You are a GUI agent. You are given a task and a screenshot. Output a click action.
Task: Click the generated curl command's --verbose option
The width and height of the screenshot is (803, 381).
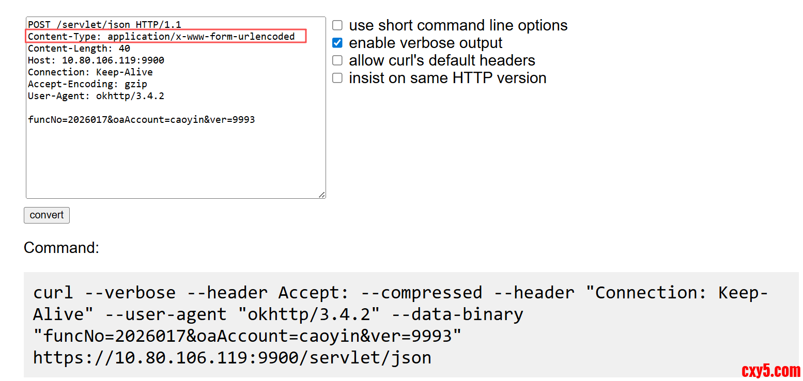click(130, 293)
